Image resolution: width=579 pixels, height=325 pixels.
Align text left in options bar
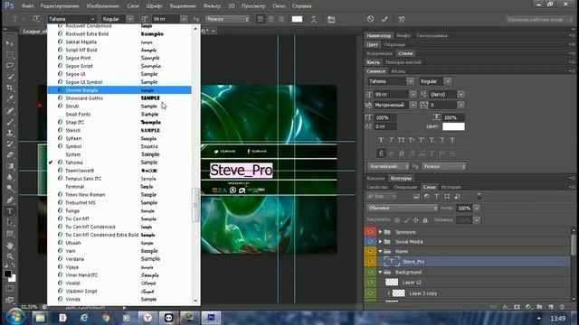pyautogui.click(x=261, y=19)
